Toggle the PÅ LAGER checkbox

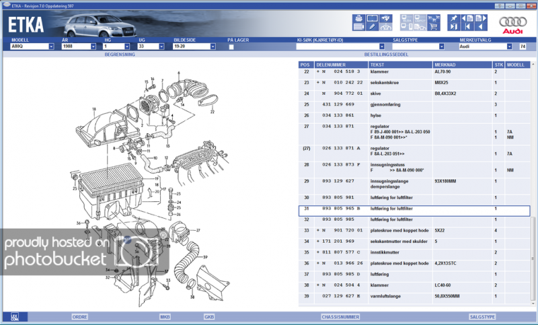pyautogui.click(x=231, y=47)
